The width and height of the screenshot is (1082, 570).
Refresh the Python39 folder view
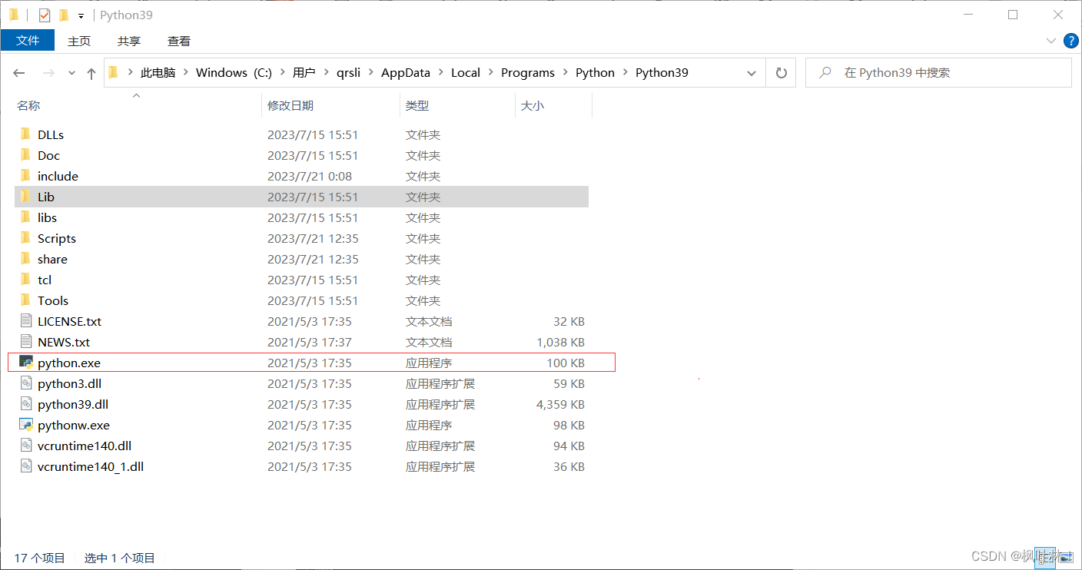[x=782, y=73]
